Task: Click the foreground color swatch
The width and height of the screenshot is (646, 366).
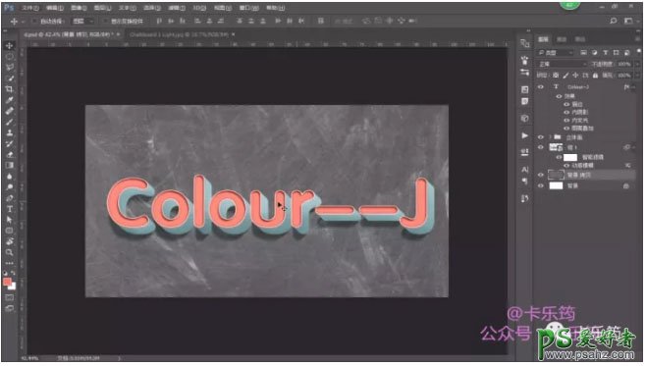Action: pyautogui.click(x=7, y=282)
